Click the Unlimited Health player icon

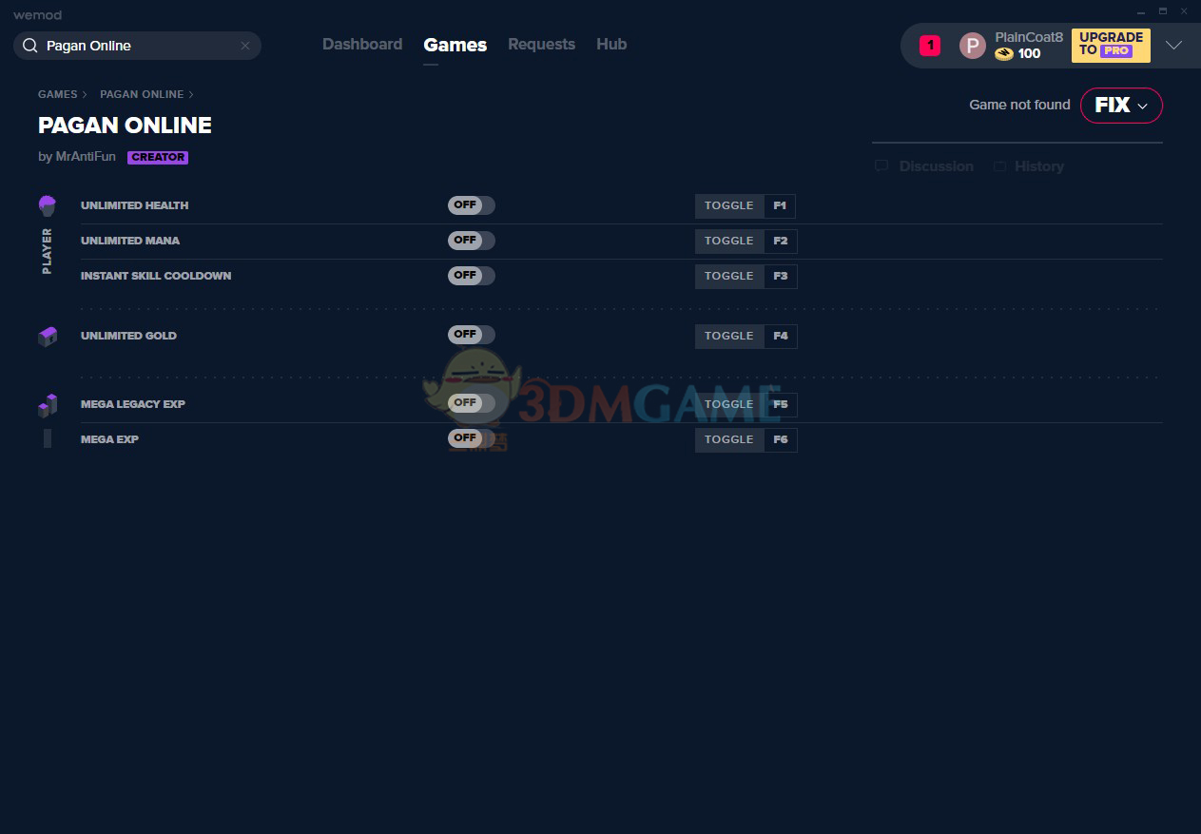47,204
